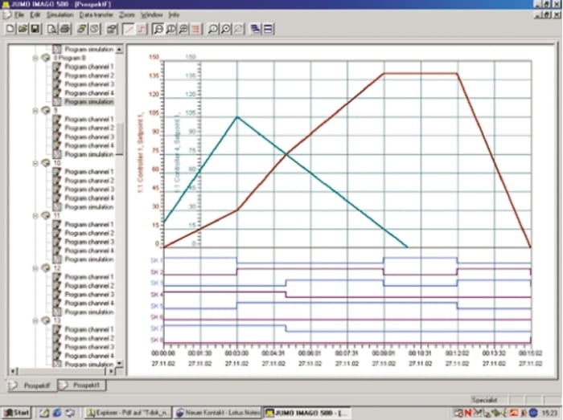
Task: Create a new file with toolbar icon
Action: tap(10, 29)
